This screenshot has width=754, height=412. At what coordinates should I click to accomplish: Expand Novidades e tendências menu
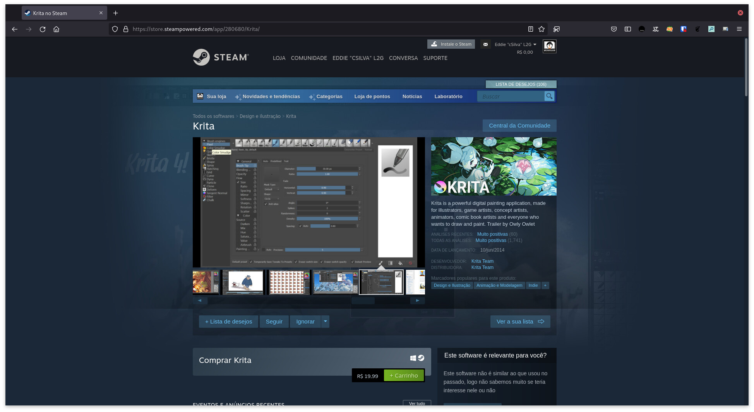[x=268, y=97]
